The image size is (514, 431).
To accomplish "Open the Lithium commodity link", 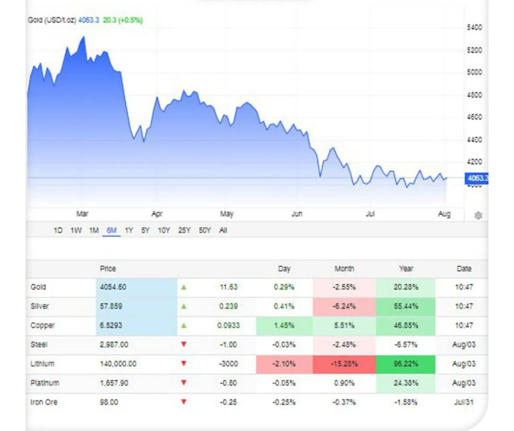I will [42, 364].
